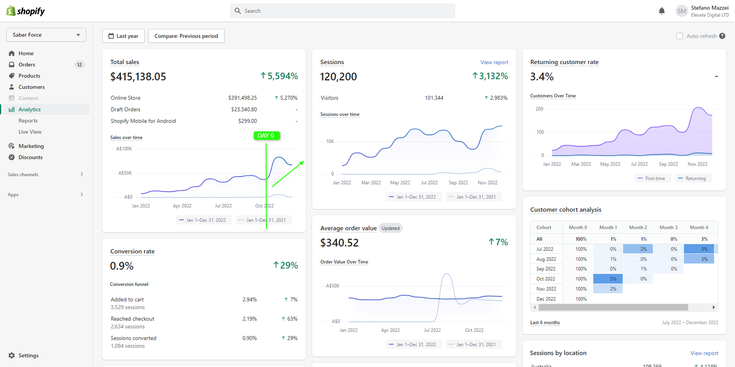Image resolution: width=735 pixels, height=367 pixels.
Task: Click cohort scrollbar right arrow
Action: [x=713, y=307]
